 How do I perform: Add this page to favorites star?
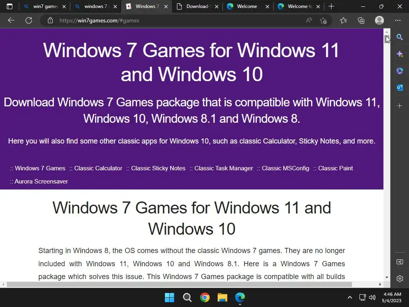324,20
